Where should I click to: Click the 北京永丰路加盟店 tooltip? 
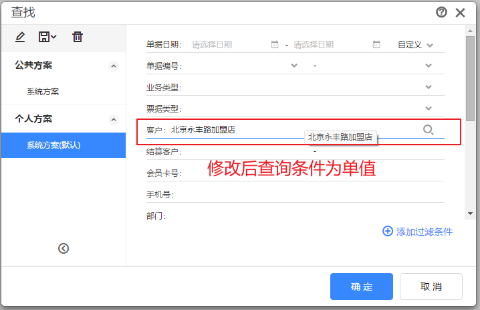[x=340, y=137]
